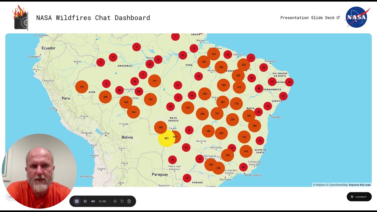The height and width of the screenshot is (212, 377).
Task: Pause the recording with pause icon
Action: 85,201
